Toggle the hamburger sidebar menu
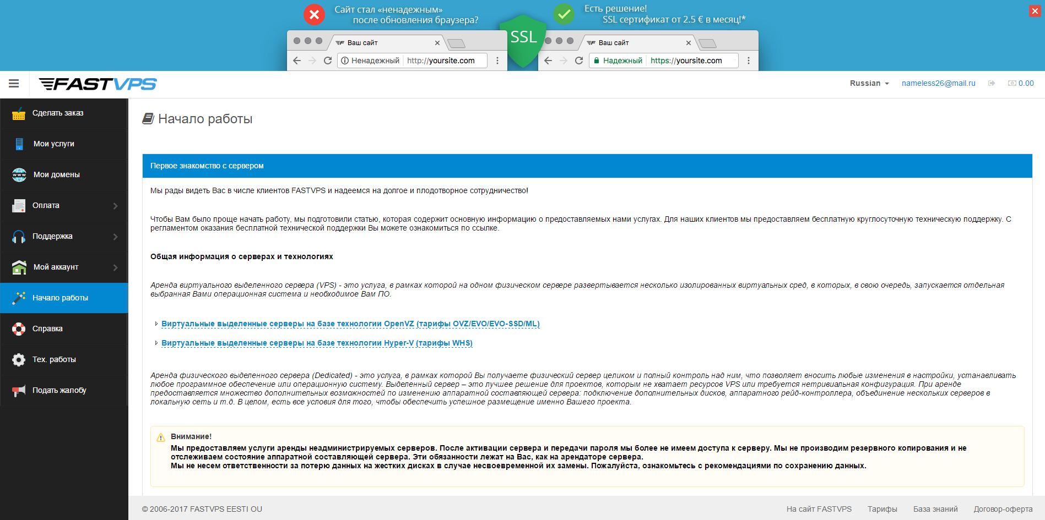The image size is (1045, 520). click(14, 84)
